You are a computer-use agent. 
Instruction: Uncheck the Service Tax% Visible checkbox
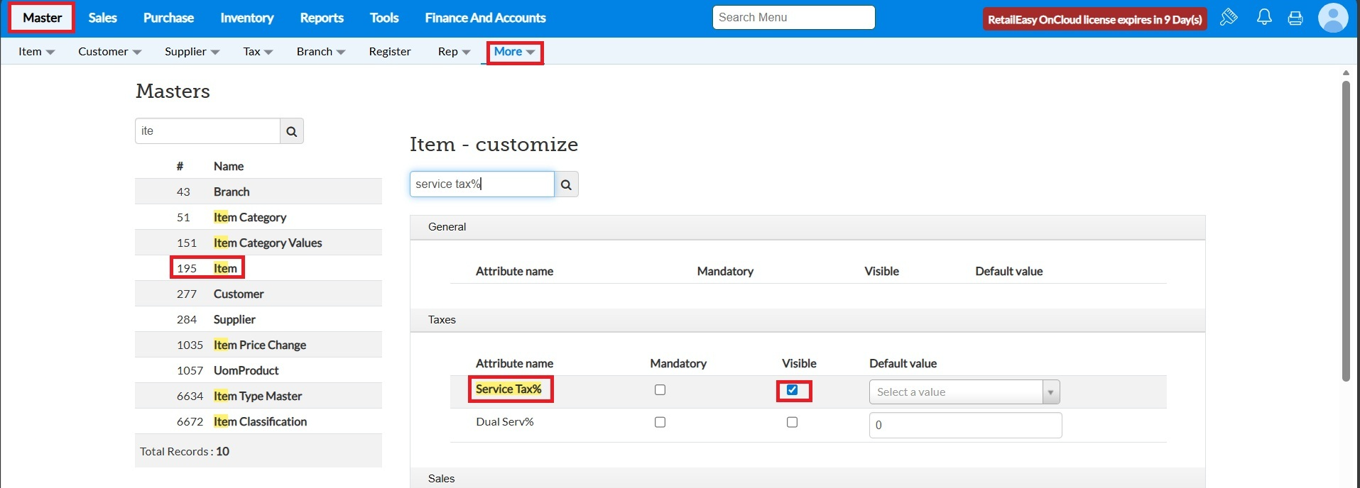pos(793,390)
